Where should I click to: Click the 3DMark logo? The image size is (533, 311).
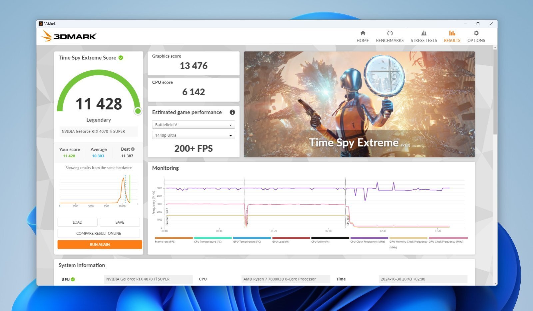69,36
